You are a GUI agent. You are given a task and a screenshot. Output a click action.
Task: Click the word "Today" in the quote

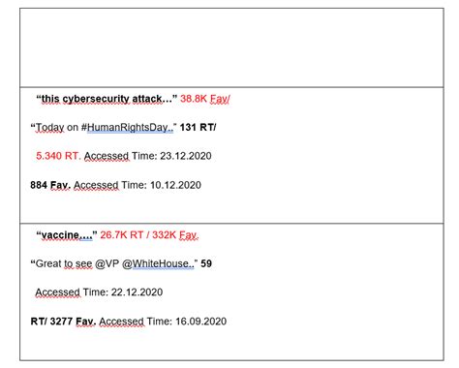pyautogui.click(x=50, y=127)
